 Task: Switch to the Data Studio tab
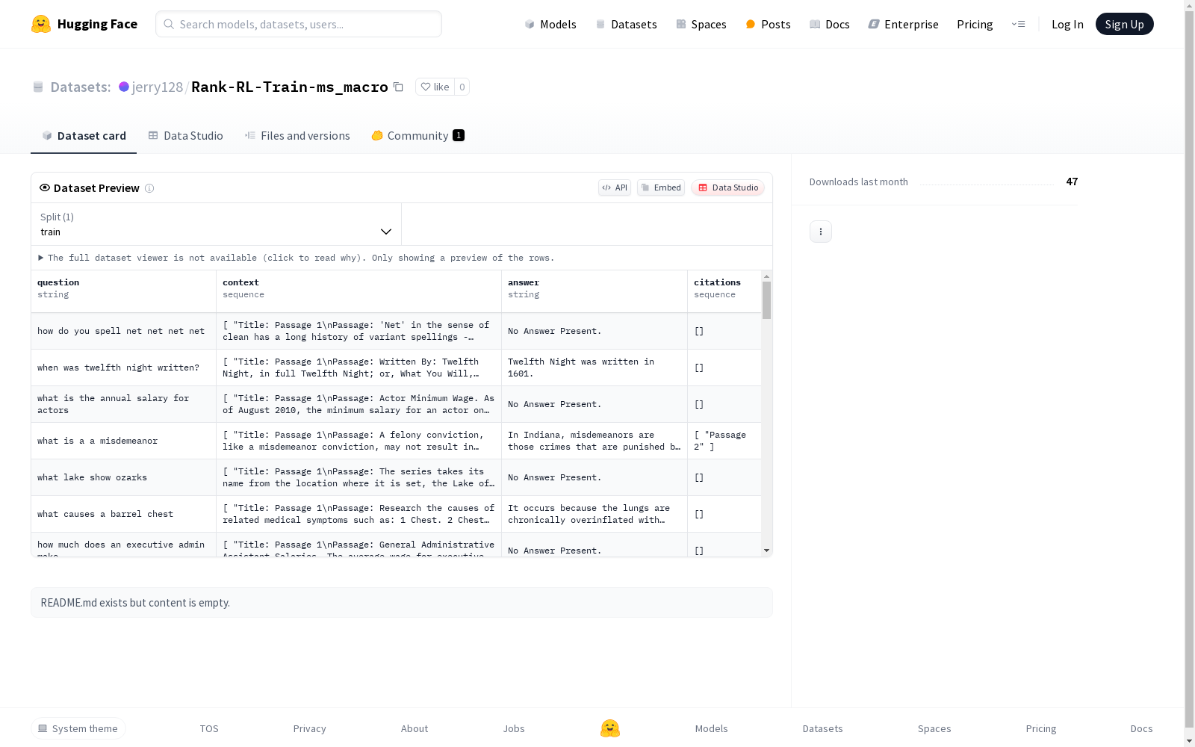[186, 135]
